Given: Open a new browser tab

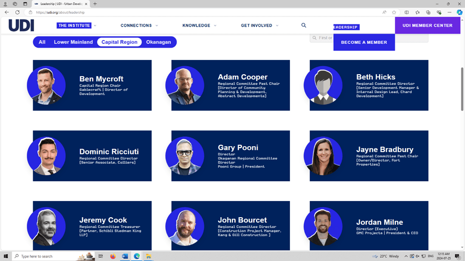Looking at the screenshot, I should click(x=95, y=4).
